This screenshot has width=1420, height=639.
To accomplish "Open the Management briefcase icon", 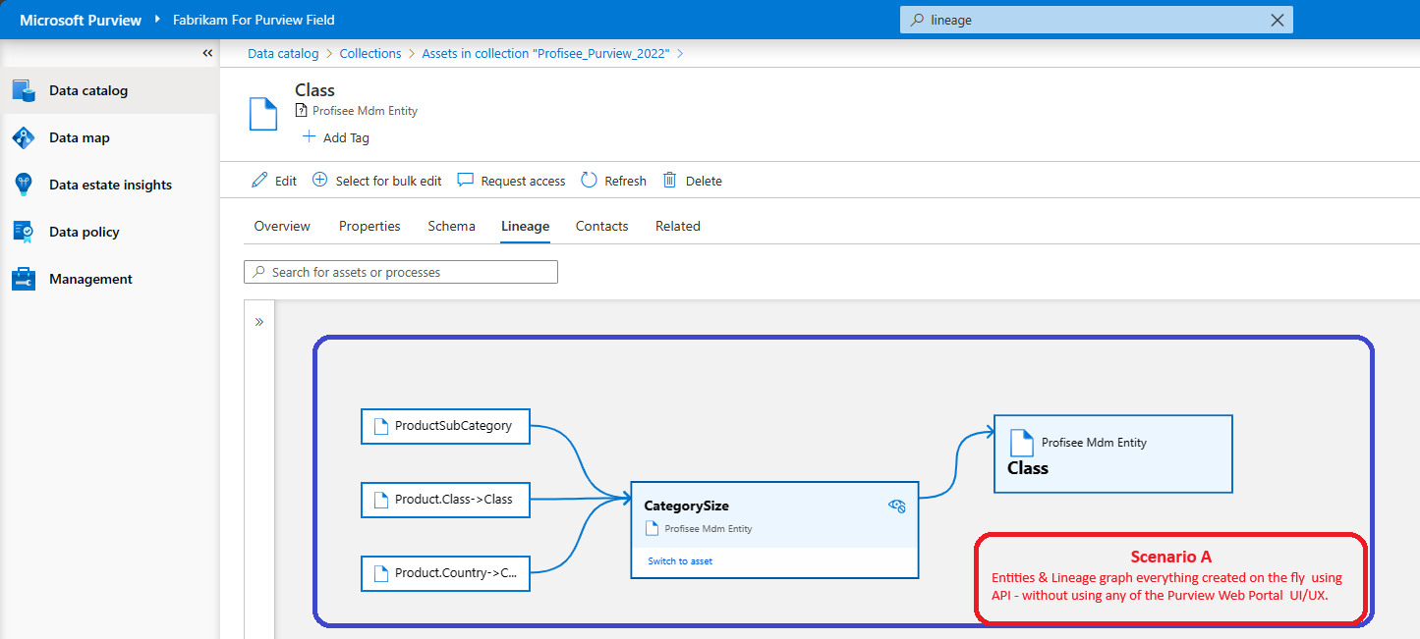I will point(24,279).
